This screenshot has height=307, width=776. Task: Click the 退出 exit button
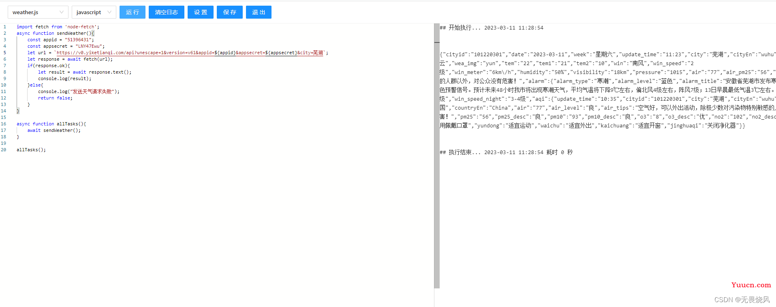point(259,12)
